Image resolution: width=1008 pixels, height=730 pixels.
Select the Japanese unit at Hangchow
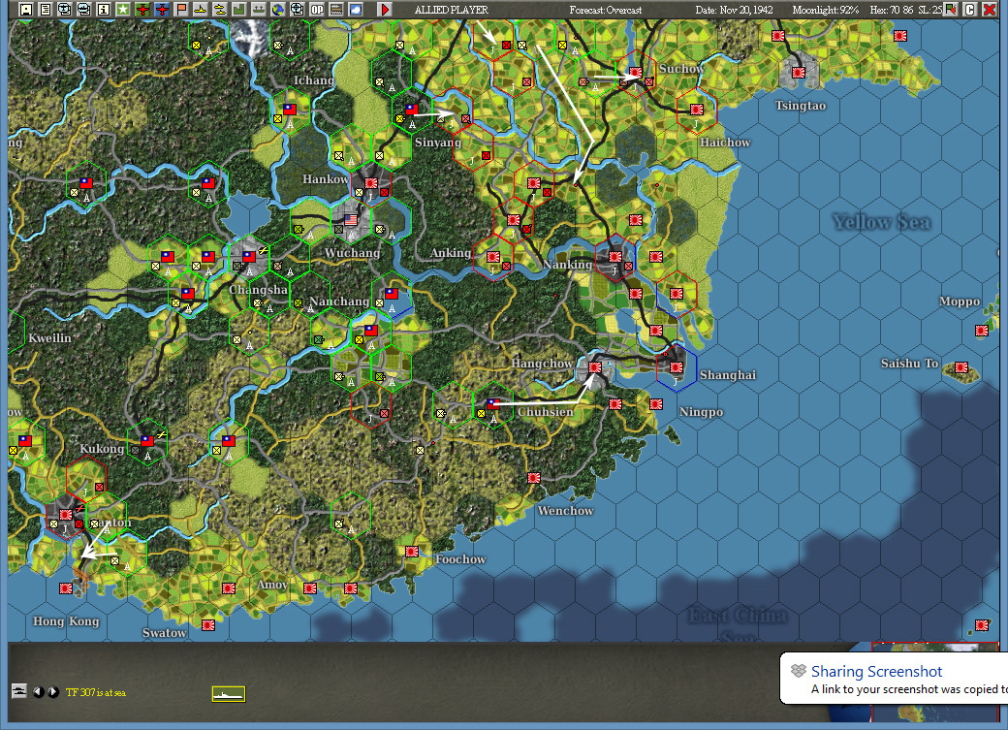595,367
